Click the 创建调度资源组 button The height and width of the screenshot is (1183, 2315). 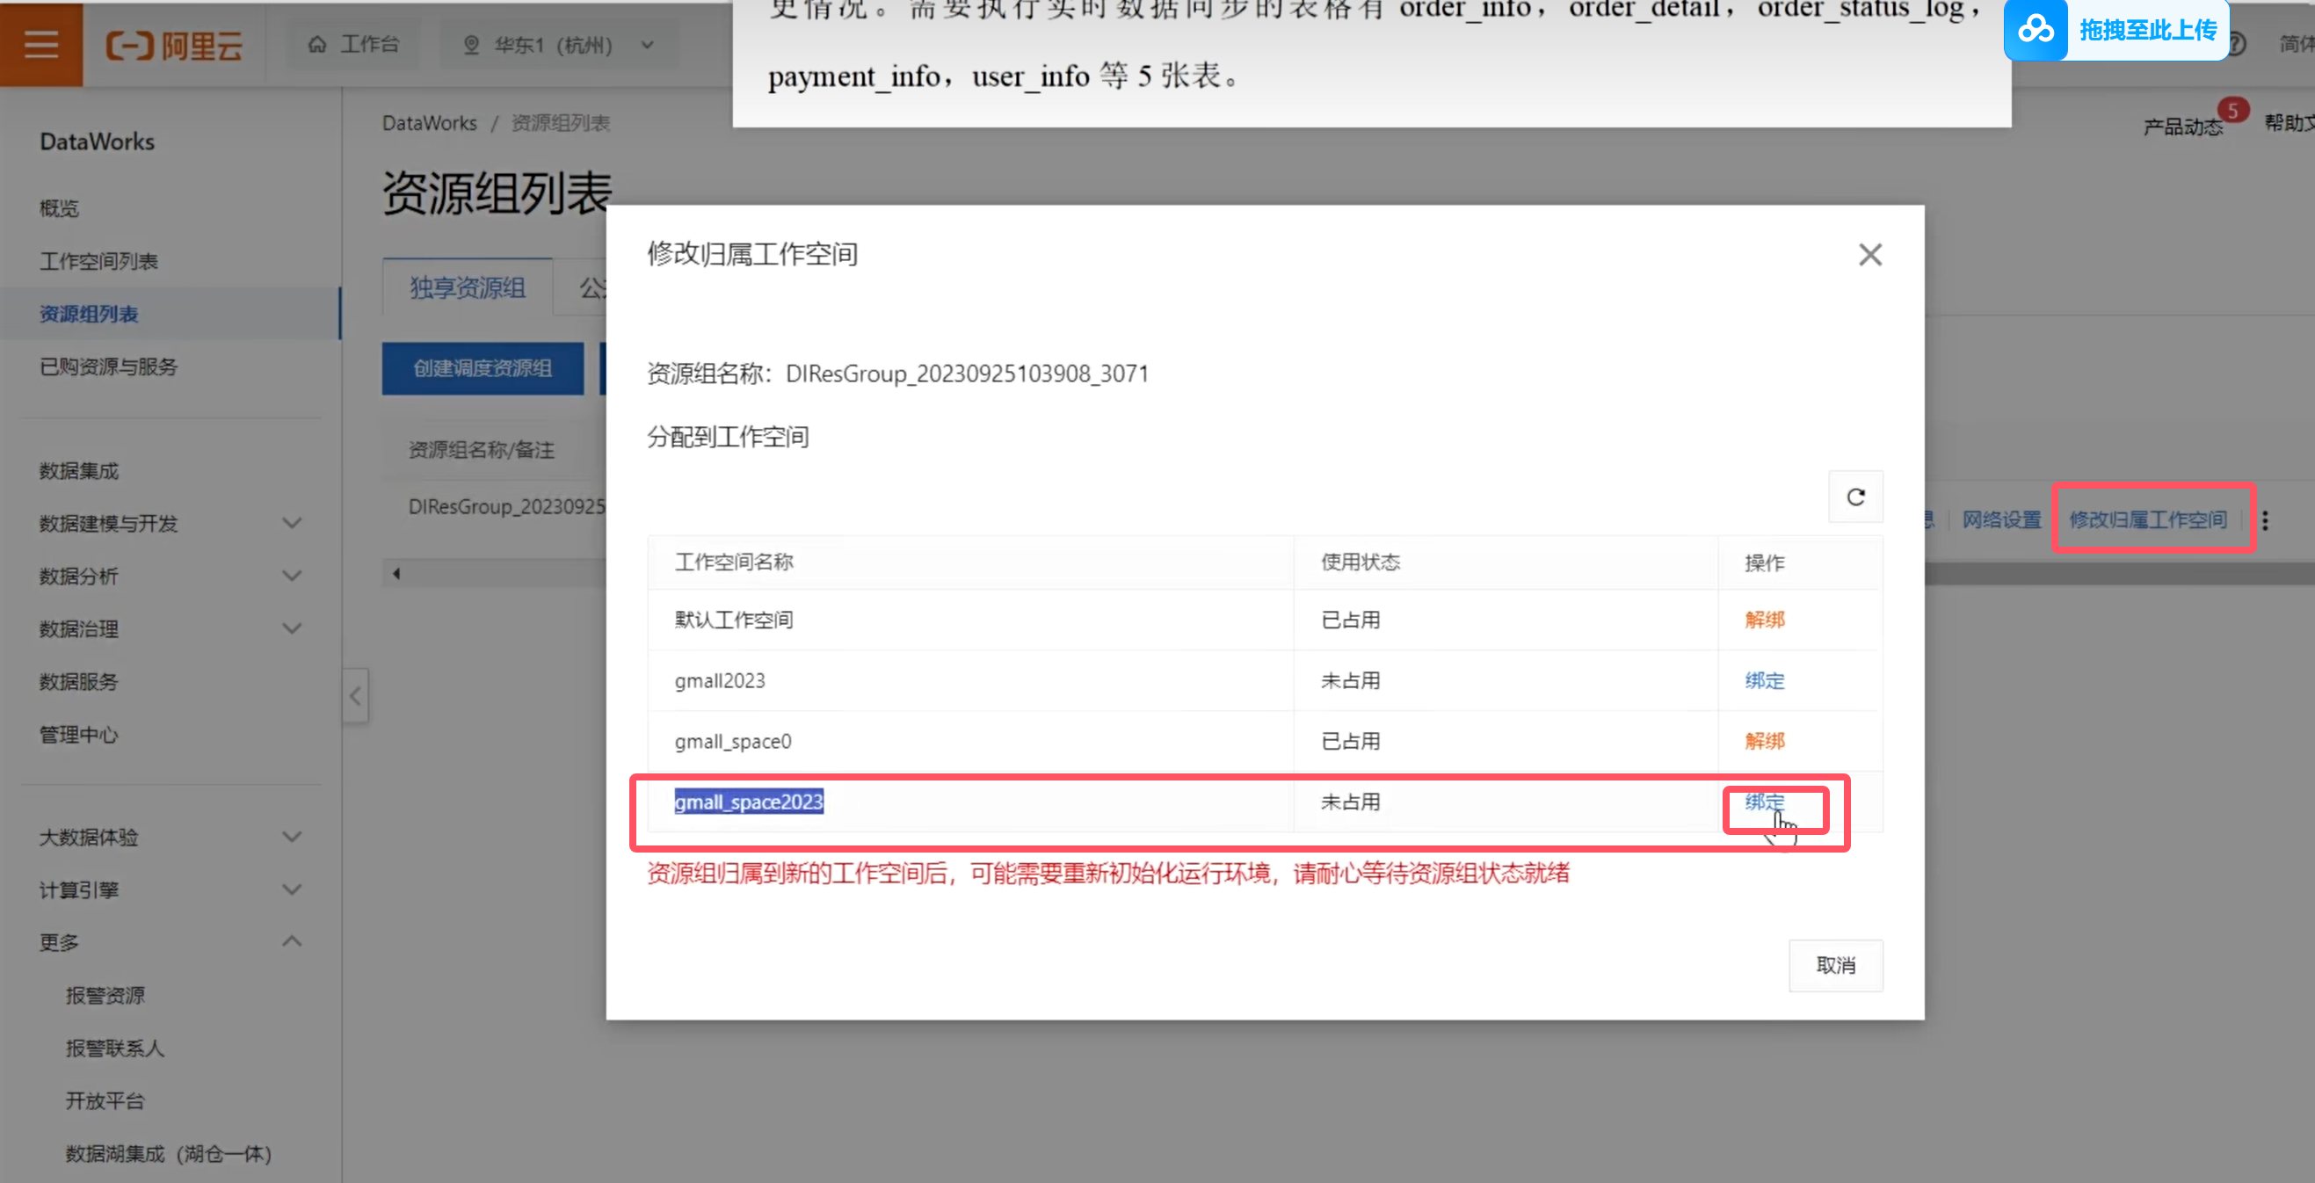(x=483, y=368)
